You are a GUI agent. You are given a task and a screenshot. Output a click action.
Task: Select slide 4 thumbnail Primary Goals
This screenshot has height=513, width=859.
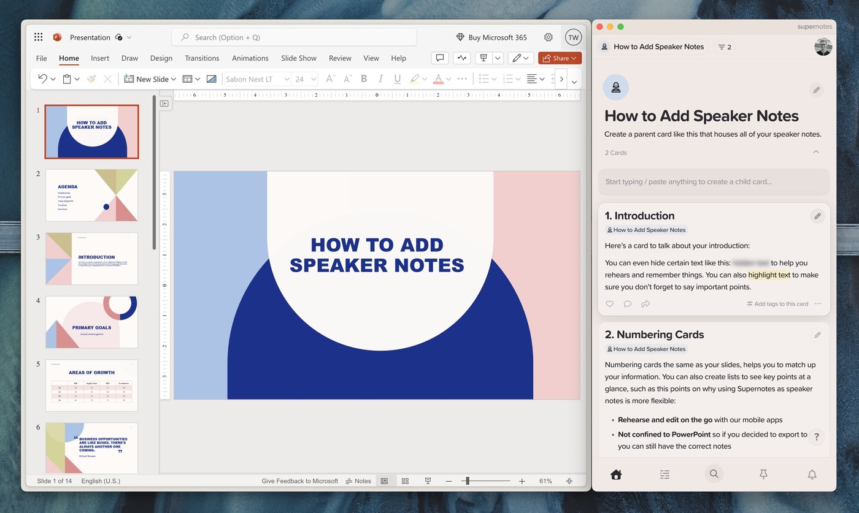91,321
